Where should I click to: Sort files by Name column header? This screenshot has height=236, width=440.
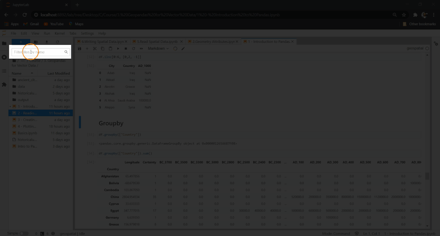tap(22, 73)
